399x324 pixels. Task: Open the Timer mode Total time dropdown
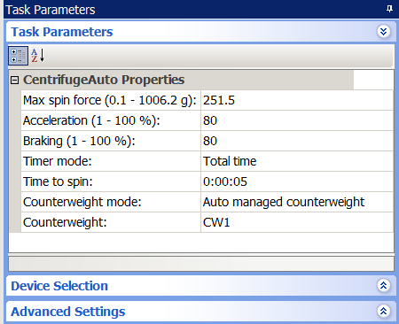pos(297,161)
